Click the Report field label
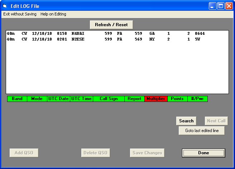Viewport: 235px width, 169px height. click(134, 99)
